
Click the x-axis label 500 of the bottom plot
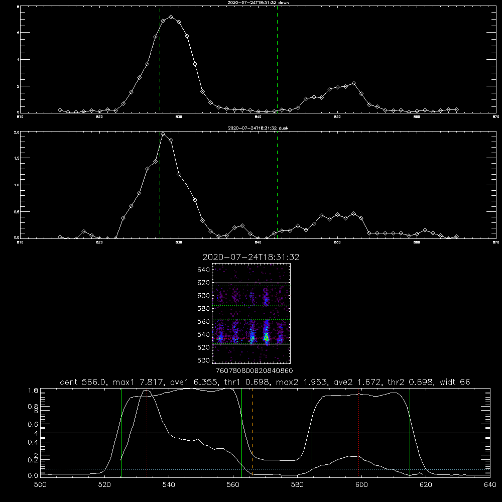[x=40, y=485]
